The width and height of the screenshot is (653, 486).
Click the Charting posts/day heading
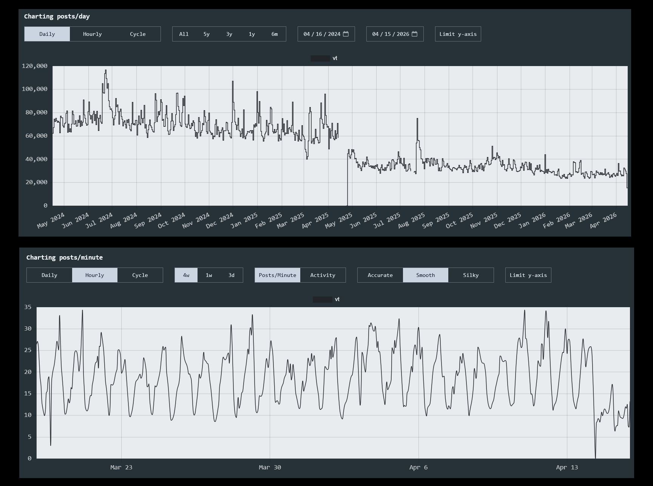point(57,16)
